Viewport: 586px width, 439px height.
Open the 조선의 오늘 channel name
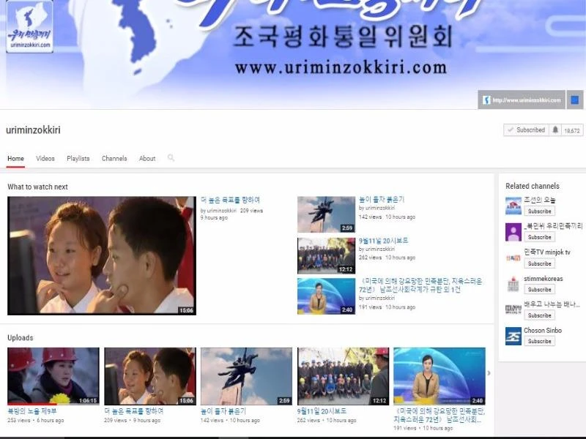[540, 200]
